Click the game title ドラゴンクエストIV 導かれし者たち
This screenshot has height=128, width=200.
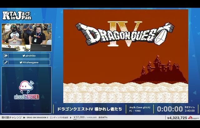pyautogui.click(x=90, y=109)
